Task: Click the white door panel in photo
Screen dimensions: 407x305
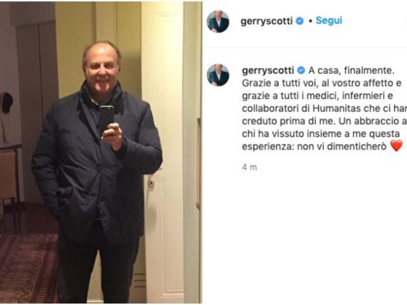Action: click(x=163, y=152)
